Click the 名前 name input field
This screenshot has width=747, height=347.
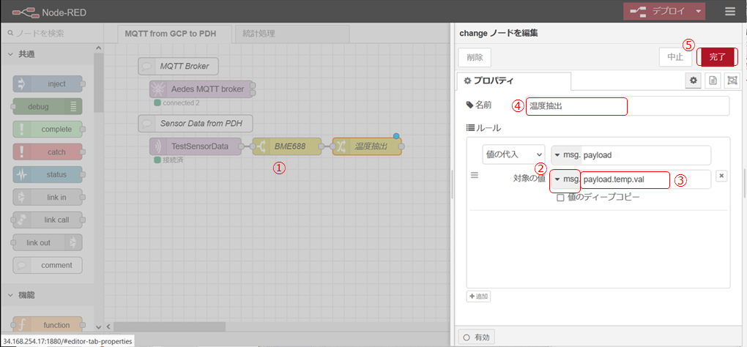(627, 106)
